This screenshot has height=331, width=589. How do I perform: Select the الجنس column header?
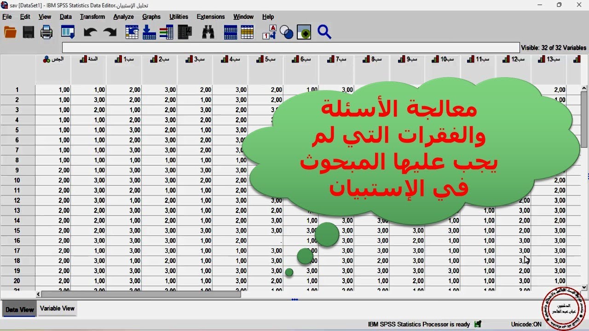(x=53, y=69)
